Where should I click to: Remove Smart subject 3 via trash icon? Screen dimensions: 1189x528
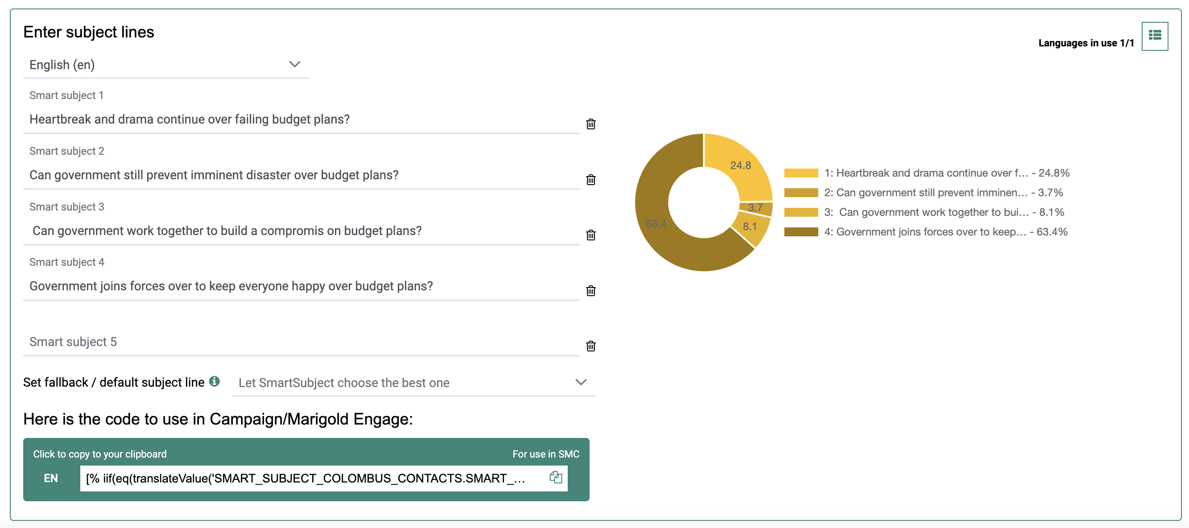(x=590, y=235)
